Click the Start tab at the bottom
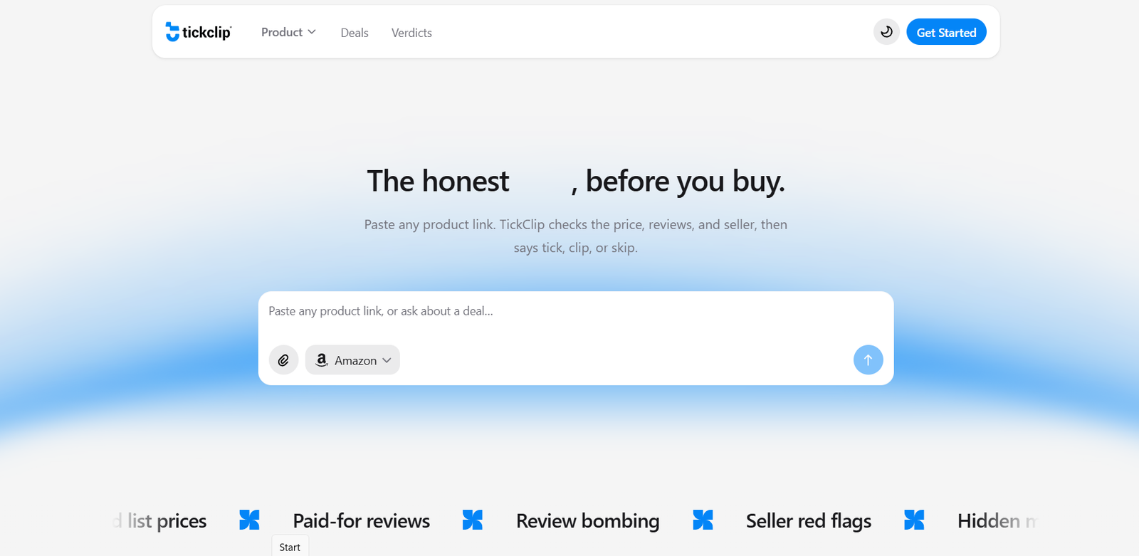The height and width of the screenshot is (556, 1139). (290, 547)
